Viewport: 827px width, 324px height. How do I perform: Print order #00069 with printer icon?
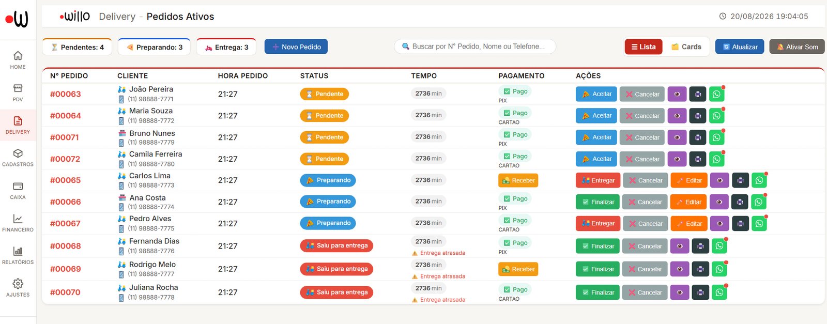700,269
